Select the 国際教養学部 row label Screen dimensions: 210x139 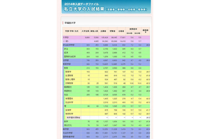pos(69,137)
